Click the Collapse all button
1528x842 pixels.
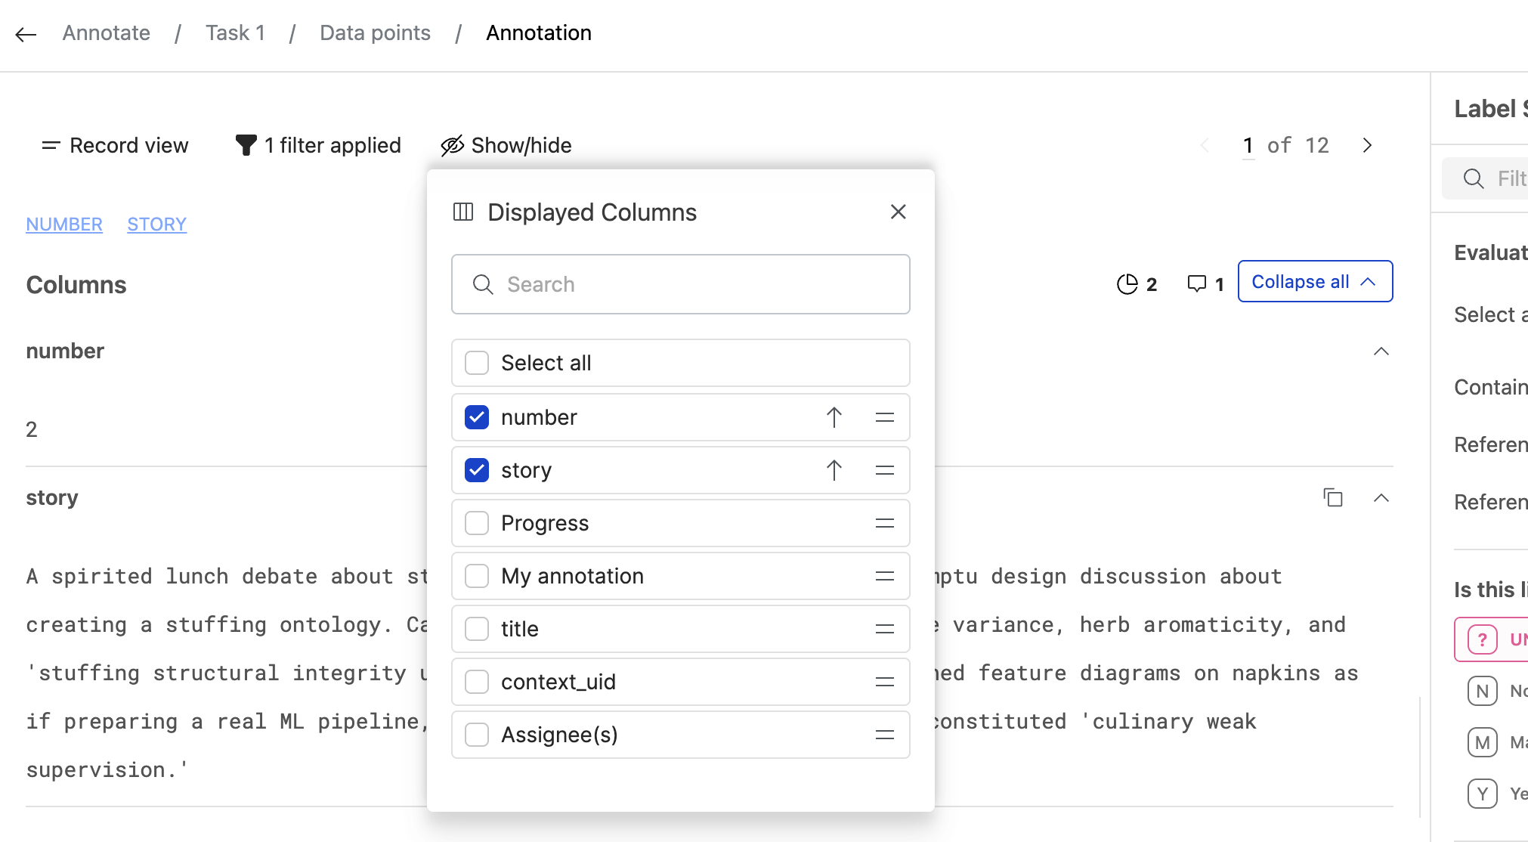[x=1314, y=281]
